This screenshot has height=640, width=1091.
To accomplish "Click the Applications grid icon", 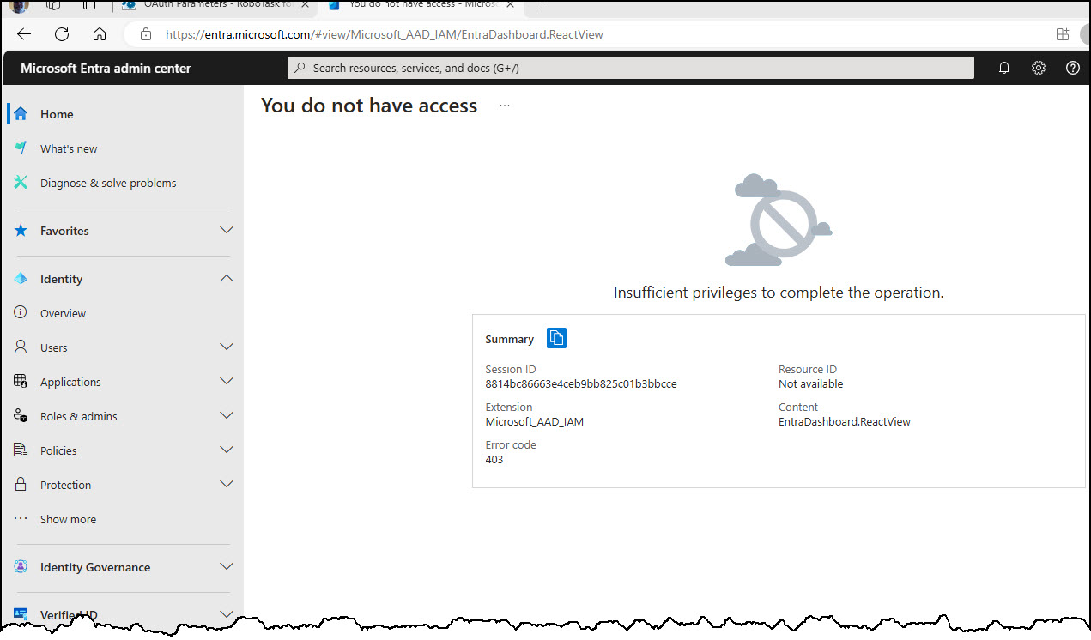I will (x=21, y=381).
